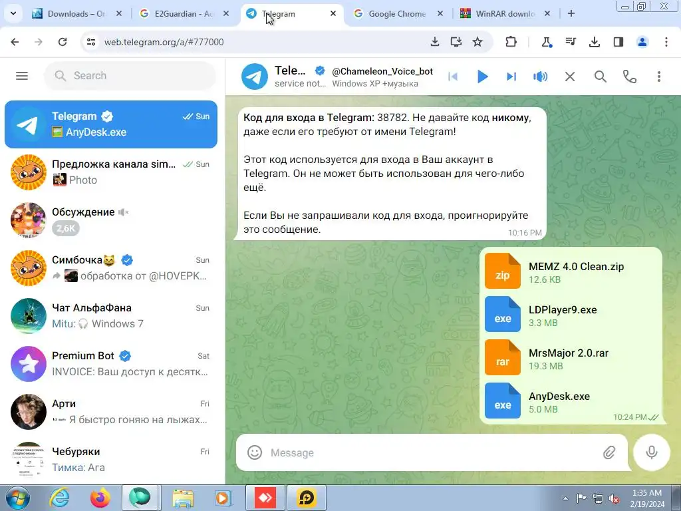
Task: Switch to E2Guardian browser tab
Action: [184, 13]
